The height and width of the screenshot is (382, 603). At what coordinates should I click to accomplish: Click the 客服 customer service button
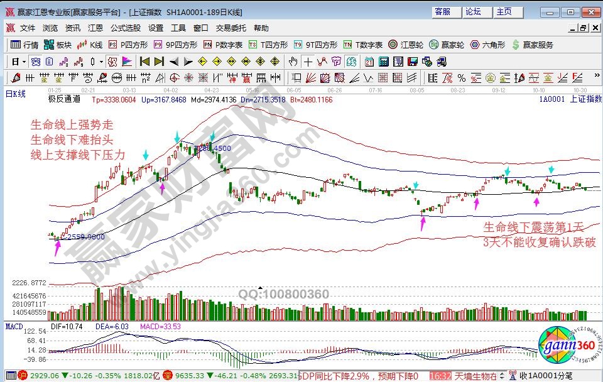point(442,12)
